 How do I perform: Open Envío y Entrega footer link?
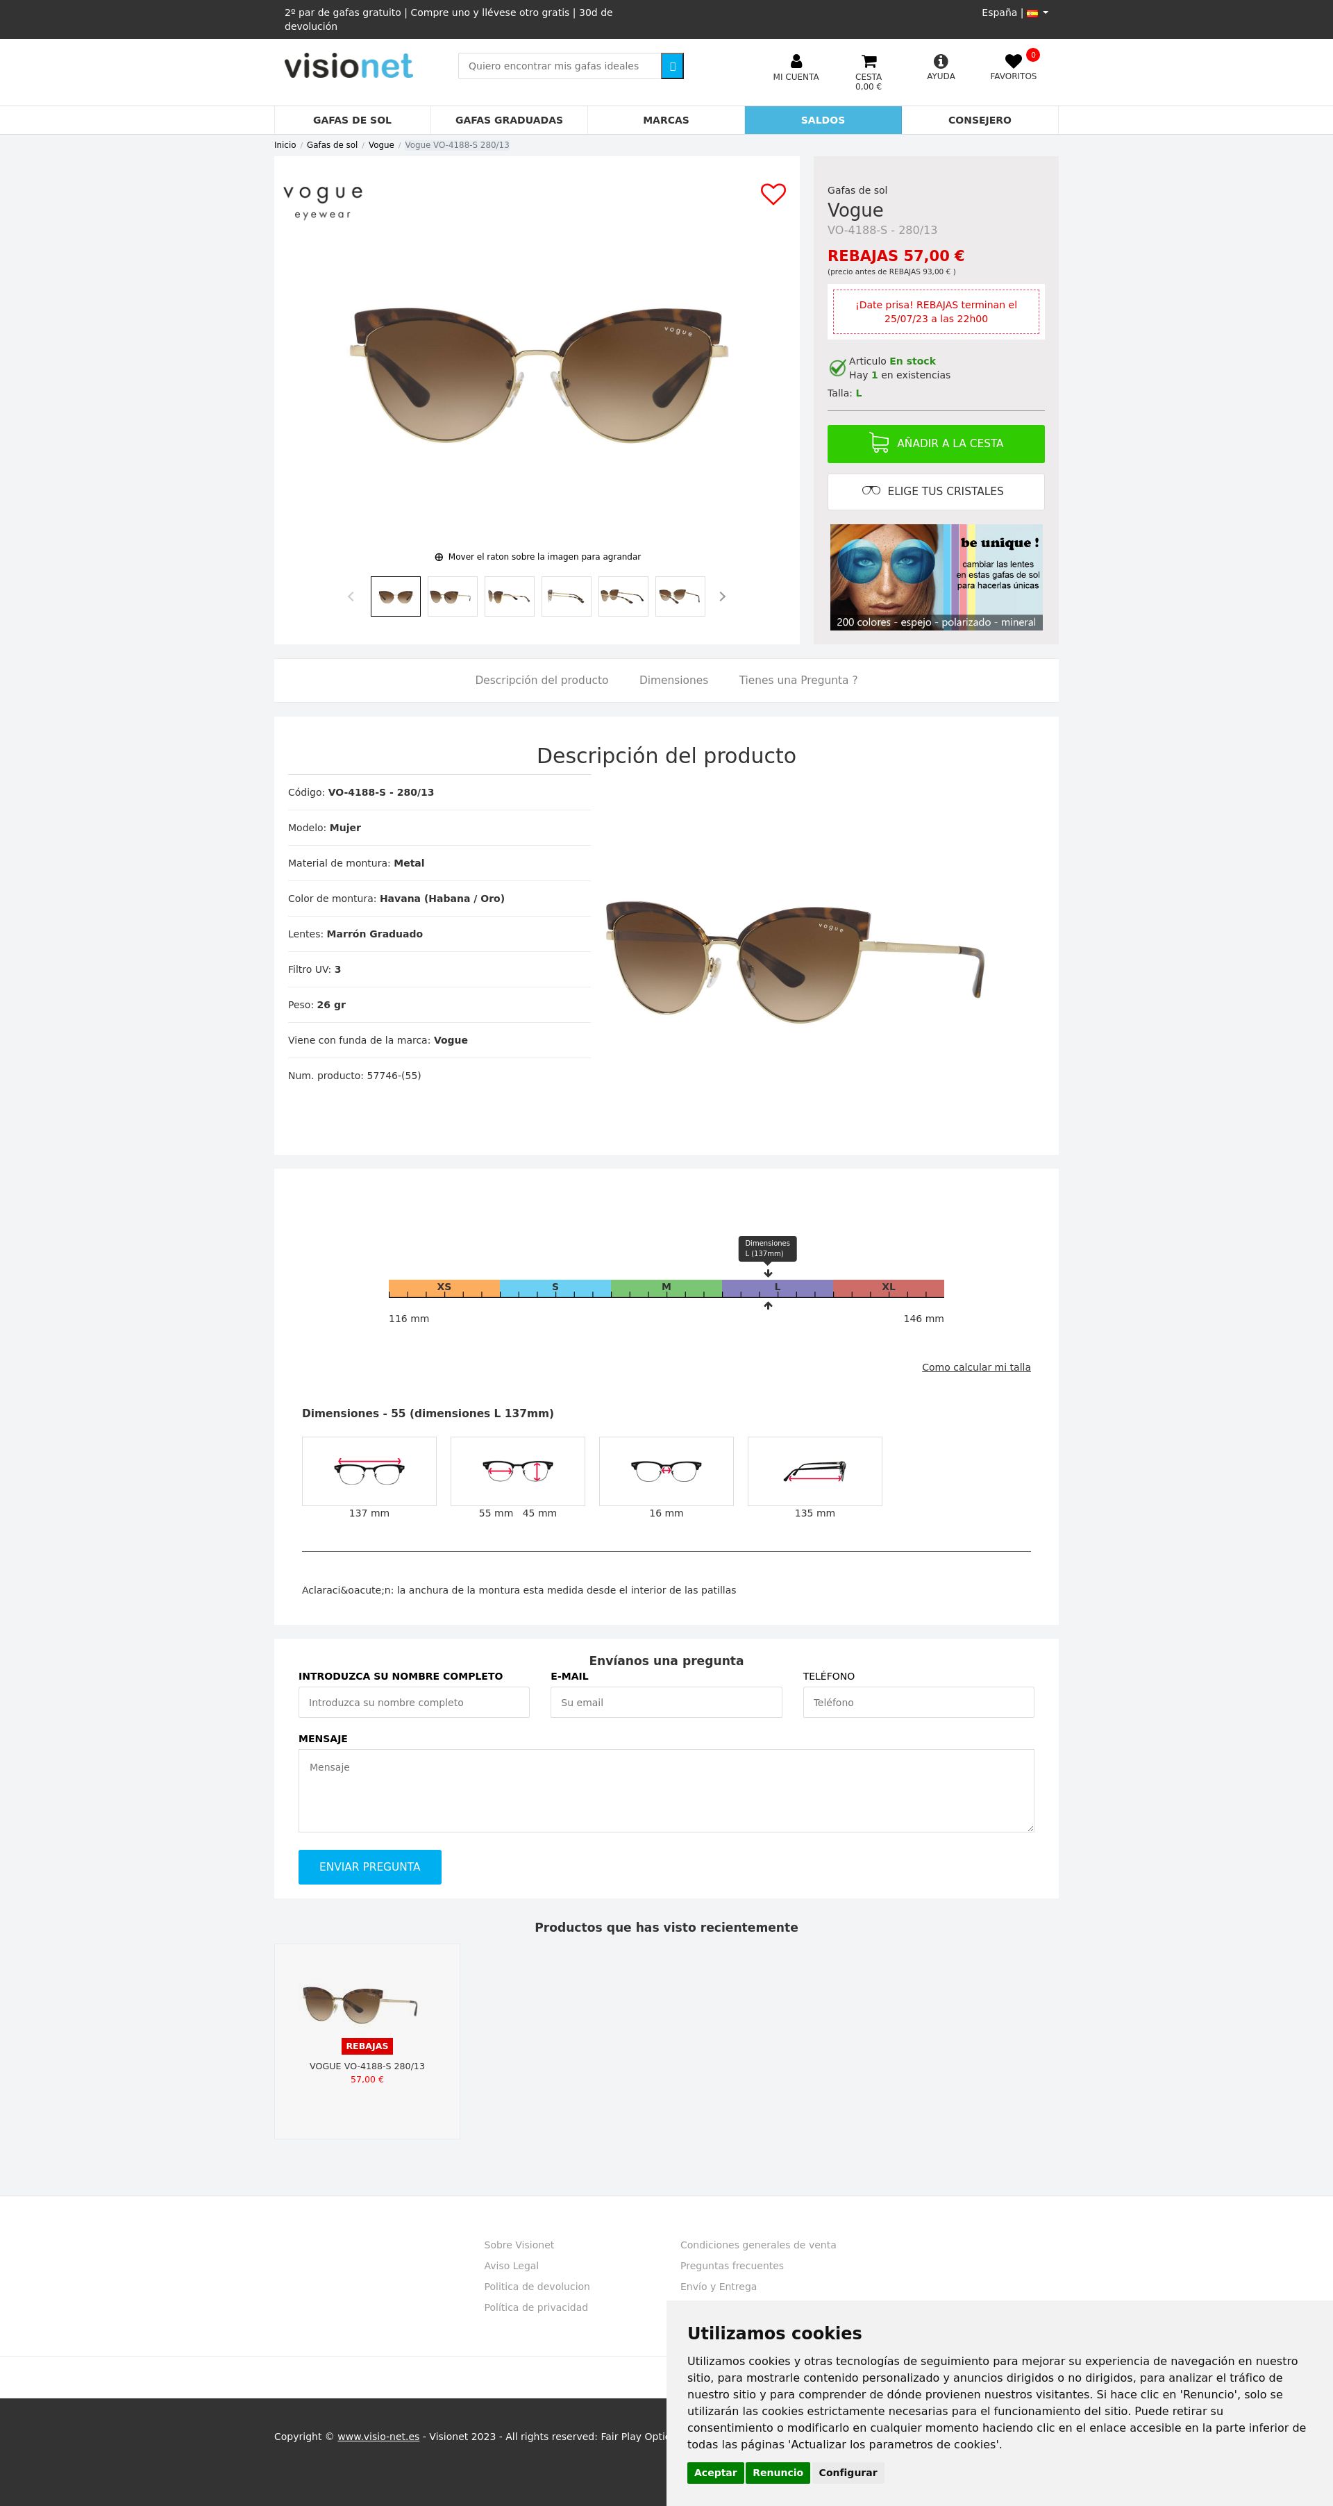pyautogui.click(x=718, y=2286)
